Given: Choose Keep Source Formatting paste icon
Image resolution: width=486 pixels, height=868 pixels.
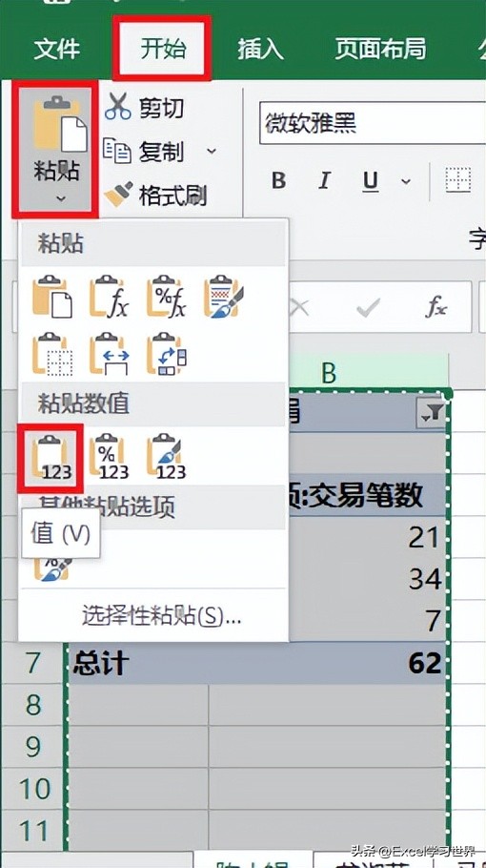Looking at the screenshot, I should [x=223, y=297].
